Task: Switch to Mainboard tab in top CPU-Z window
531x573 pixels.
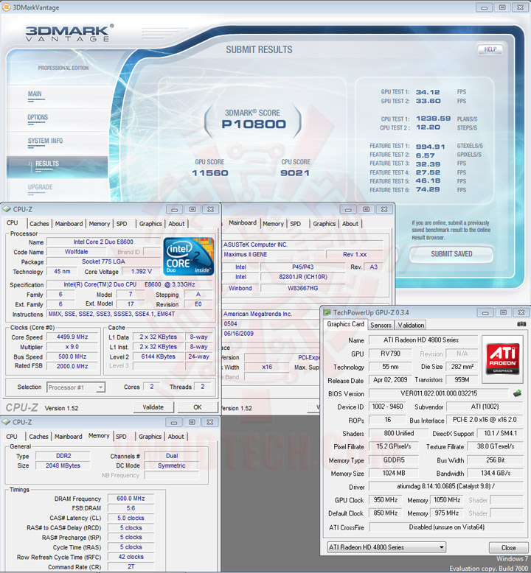Action: [x=69, y=224]
